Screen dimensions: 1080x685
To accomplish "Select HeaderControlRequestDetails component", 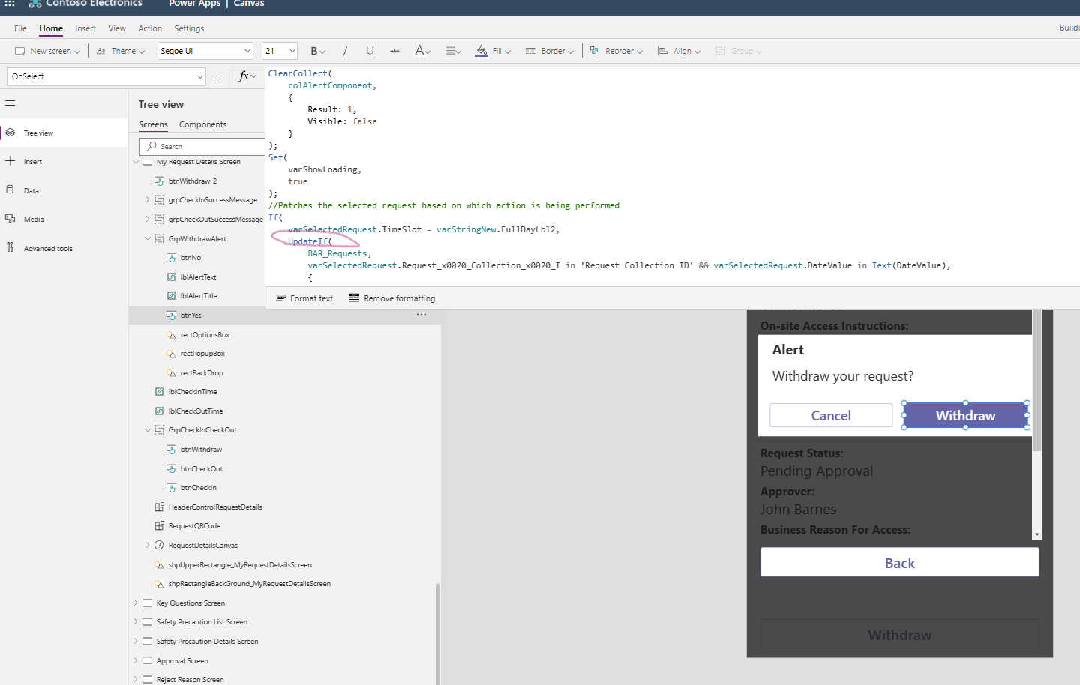I will point(215,507).
